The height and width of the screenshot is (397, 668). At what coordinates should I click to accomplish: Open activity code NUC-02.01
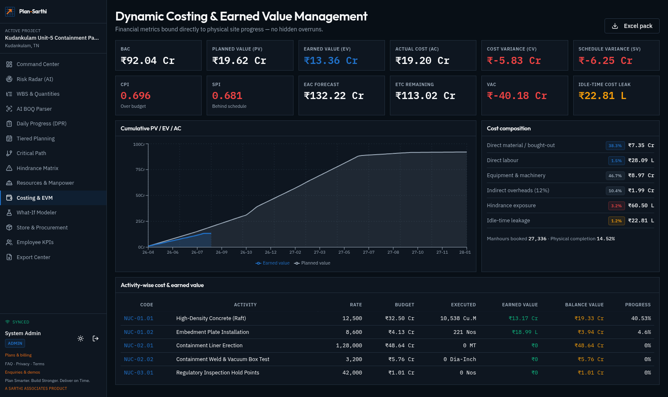139,346
